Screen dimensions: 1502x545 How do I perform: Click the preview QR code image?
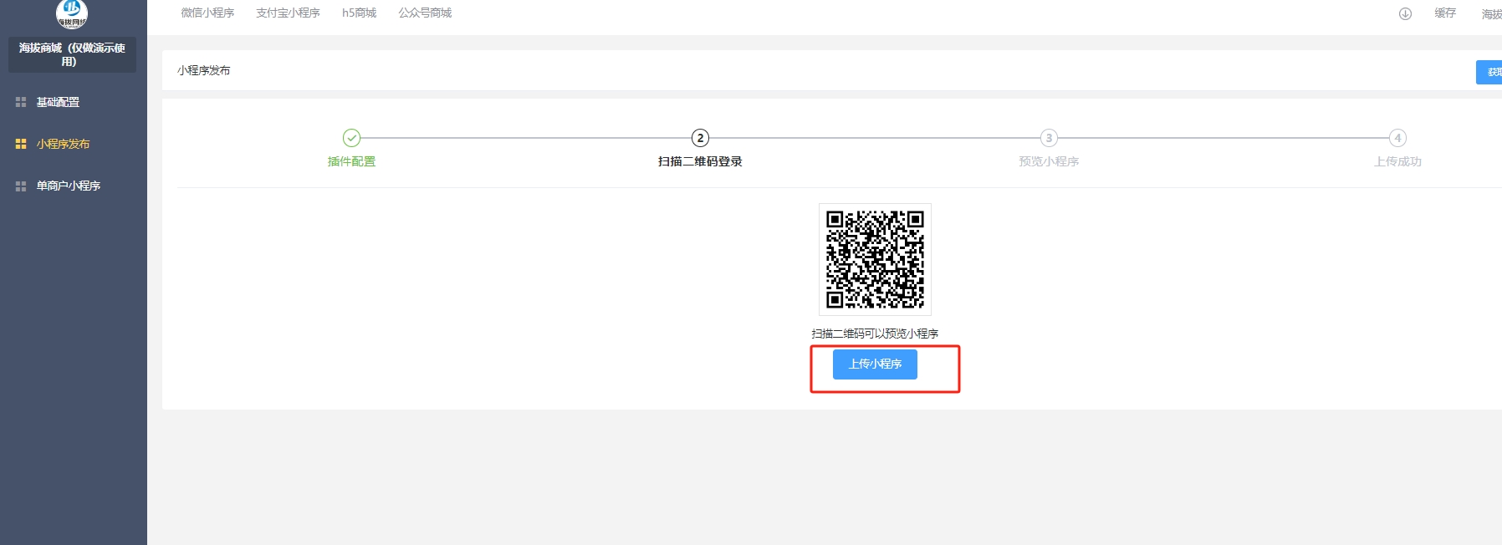(x=875, y=259)
